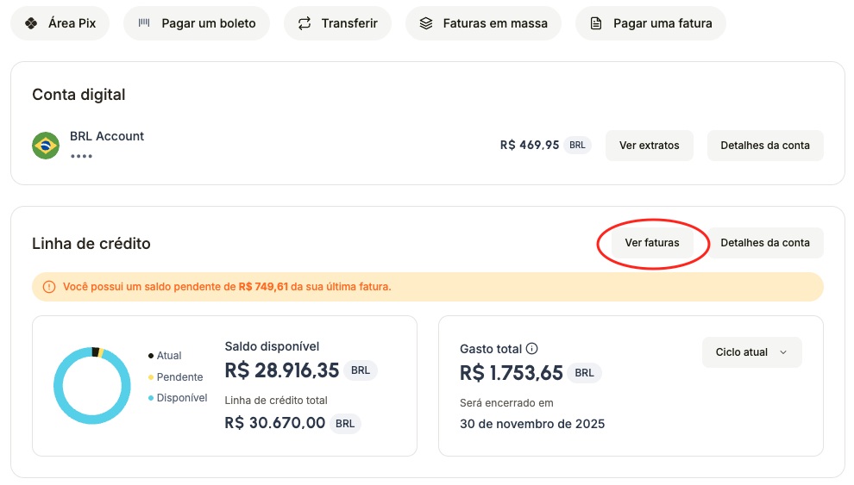
Task: Click the warning icon in pending balance banner
Action: tap(49, 287)
